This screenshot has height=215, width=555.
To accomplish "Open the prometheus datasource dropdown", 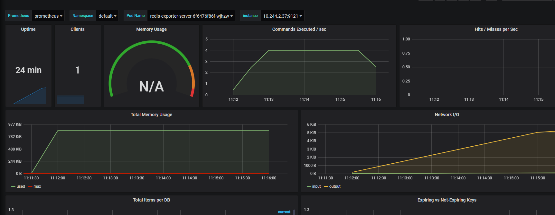I will pos(48,16).
